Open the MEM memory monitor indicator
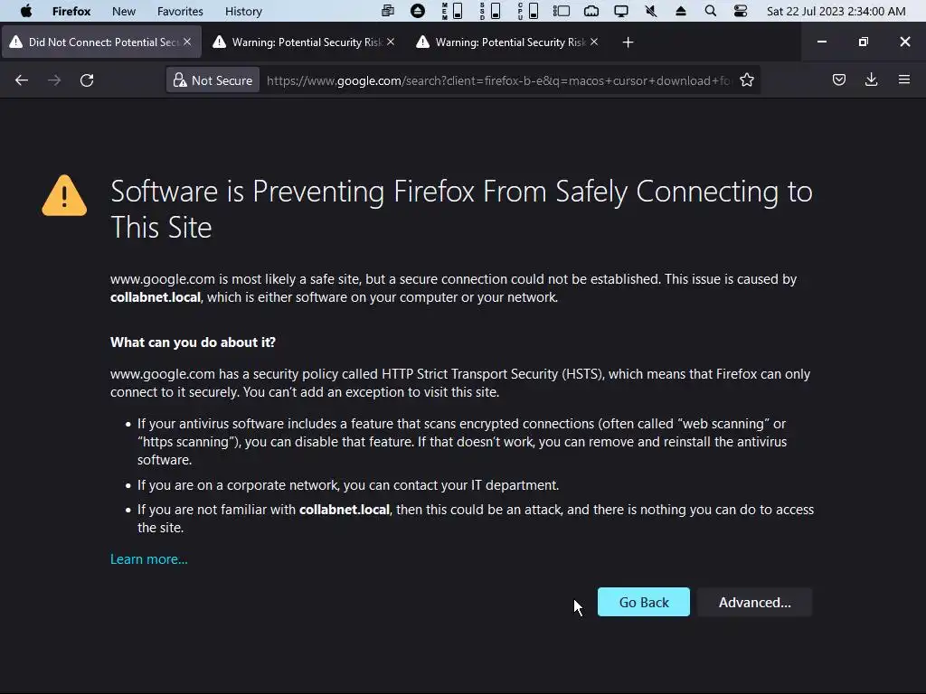926x694 pixels. pyautogui.click(x=452, y=11)
